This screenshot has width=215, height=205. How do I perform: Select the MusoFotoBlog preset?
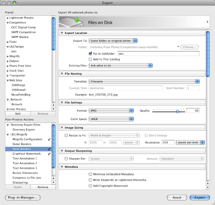(21, 95)
